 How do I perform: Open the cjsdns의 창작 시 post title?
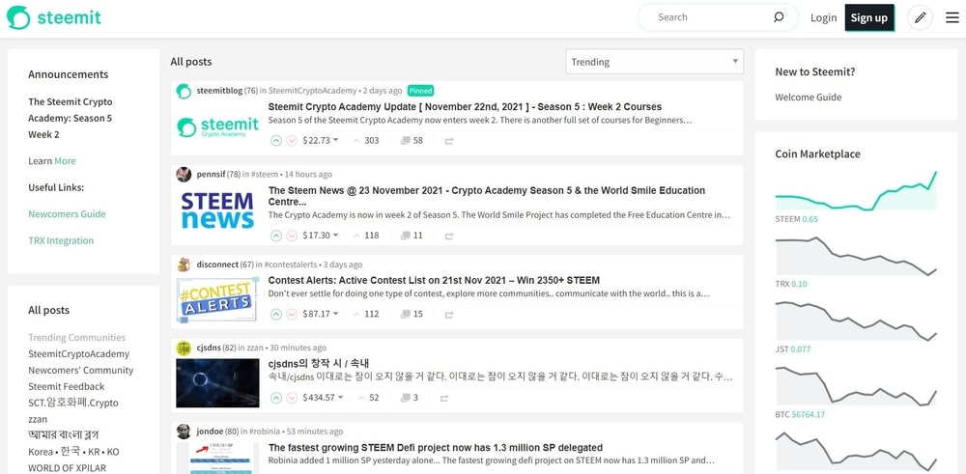click(319, 364)
